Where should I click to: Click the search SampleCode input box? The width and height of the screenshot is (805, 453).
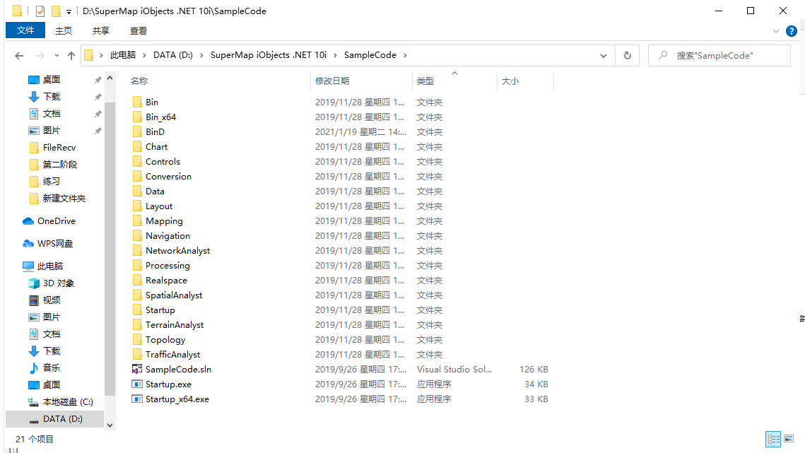click(x=719, y=55)
